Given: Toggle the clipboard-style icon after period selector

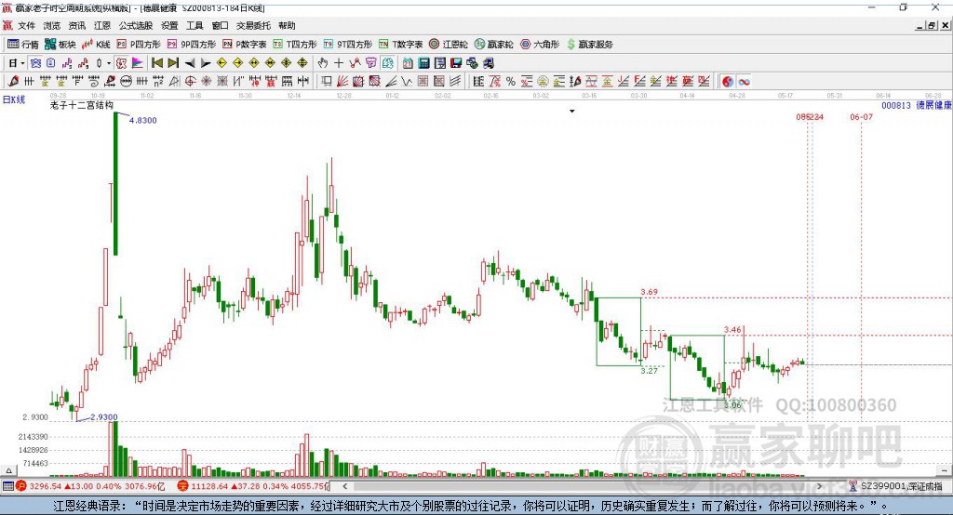Looking at the screenshot, I should click(51, 63).
